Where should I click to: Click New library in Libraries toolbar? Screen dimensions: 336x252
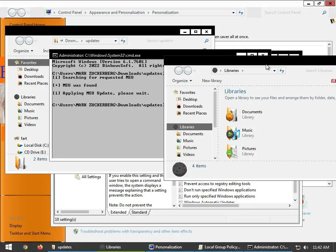[212, 81]
